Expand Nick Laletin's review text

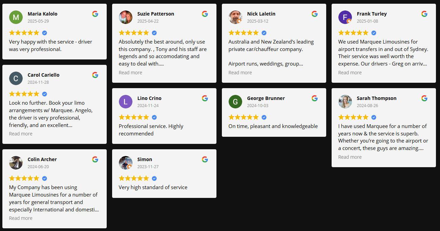click(240, 72)
